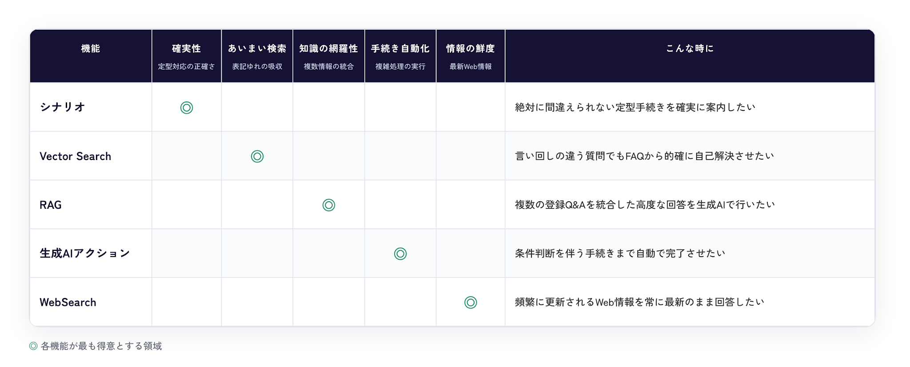Click the double-circle mark in the 生成AIアクション row
Screen dimensions: 910x367
tap(400, 254)
